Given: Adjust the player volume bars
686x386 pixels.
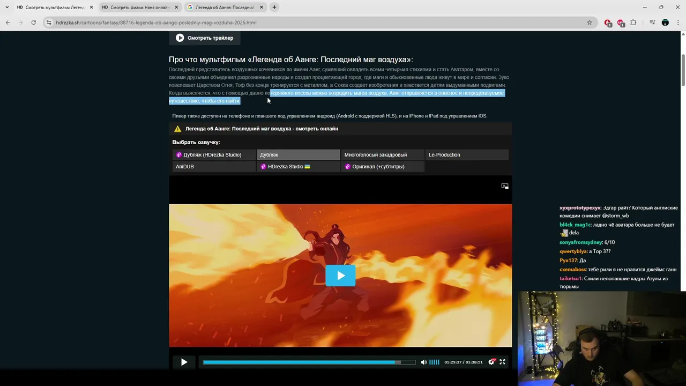Looking at the screenshot, I should (x=434, y=362).
